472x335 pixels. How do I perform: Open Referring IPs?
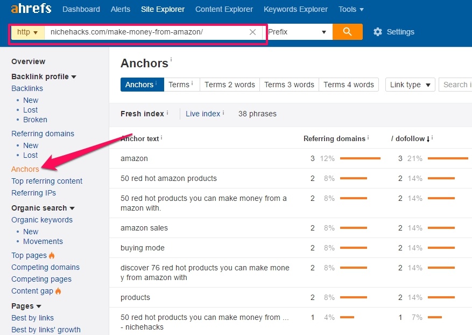tap(34, 193)
